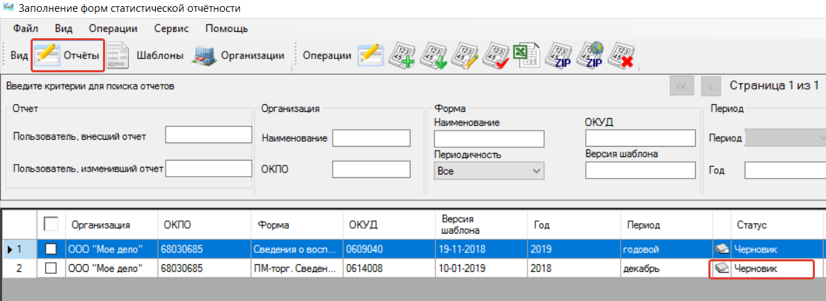Open the Период dropdown
Viewport: 826px width, 301px height.
tap(785, 138)
